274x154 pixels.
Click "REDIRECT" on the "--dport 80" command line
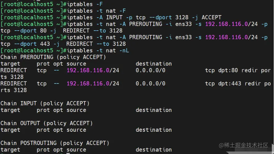click(x=76, y=31)
